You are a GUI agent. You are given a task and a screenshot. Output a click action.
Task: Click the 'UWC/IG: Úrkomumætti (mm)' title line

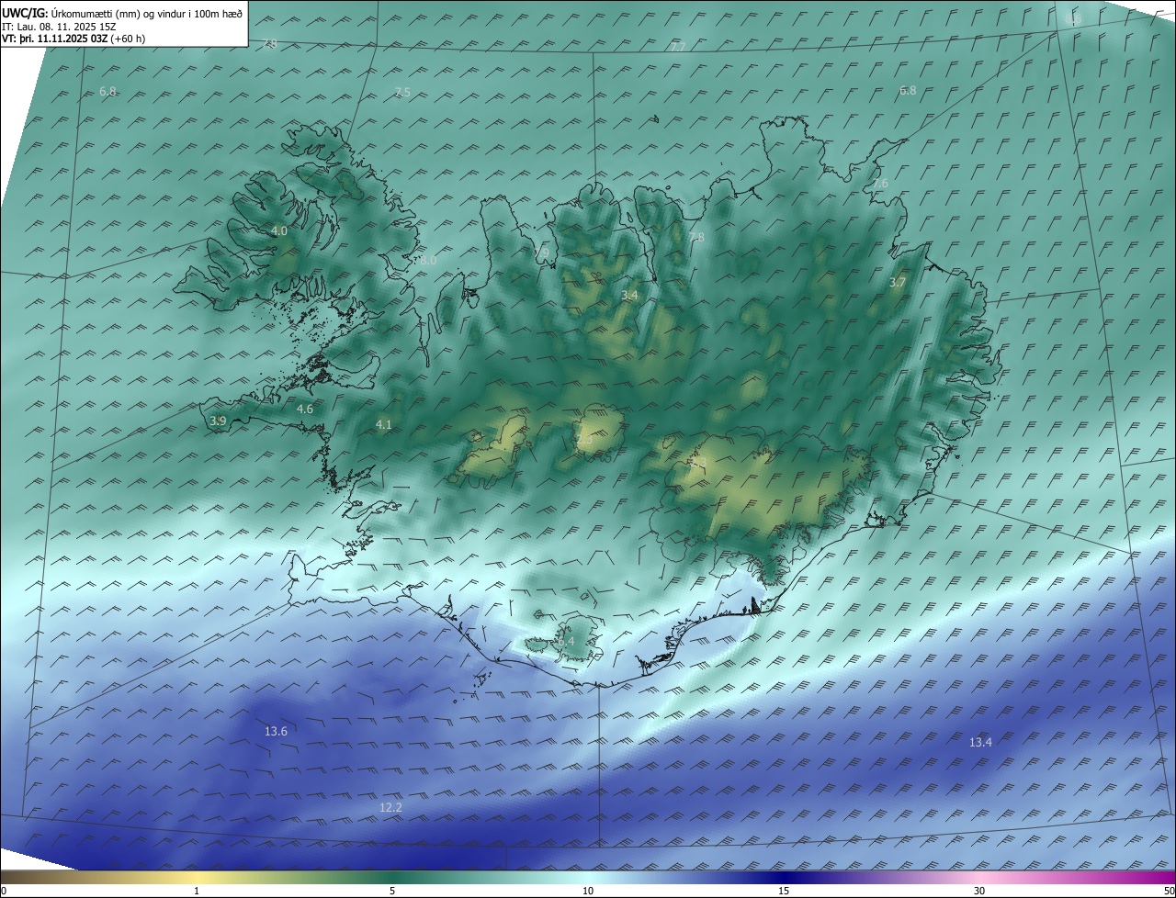coord(122,14)
